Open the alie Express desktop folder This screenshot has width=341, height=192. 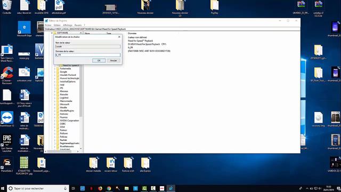tap(145, 165)
